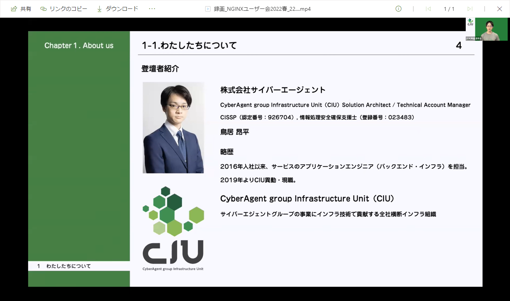Click small CIU logo beside webcam
Screen dimensions: 510x301
tap(470, 22)
